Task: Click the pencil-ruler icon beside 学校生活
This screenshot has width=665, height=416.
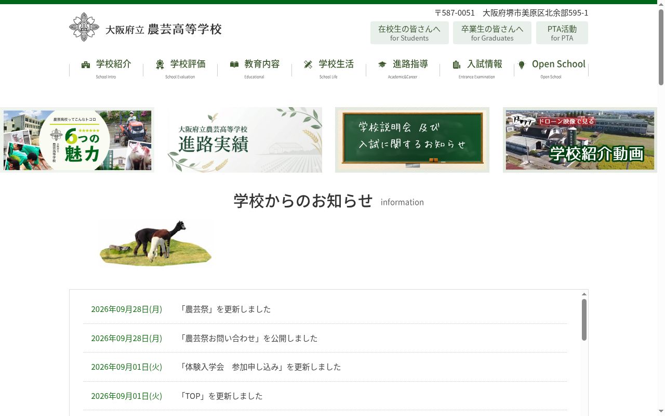Action: tap(308, 64)
